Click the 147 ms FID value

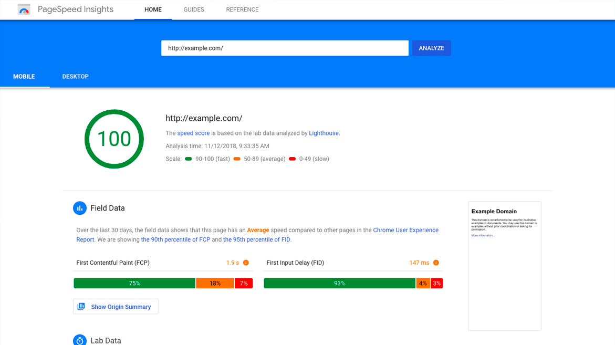pyautogui.click(x=419, y=263)
